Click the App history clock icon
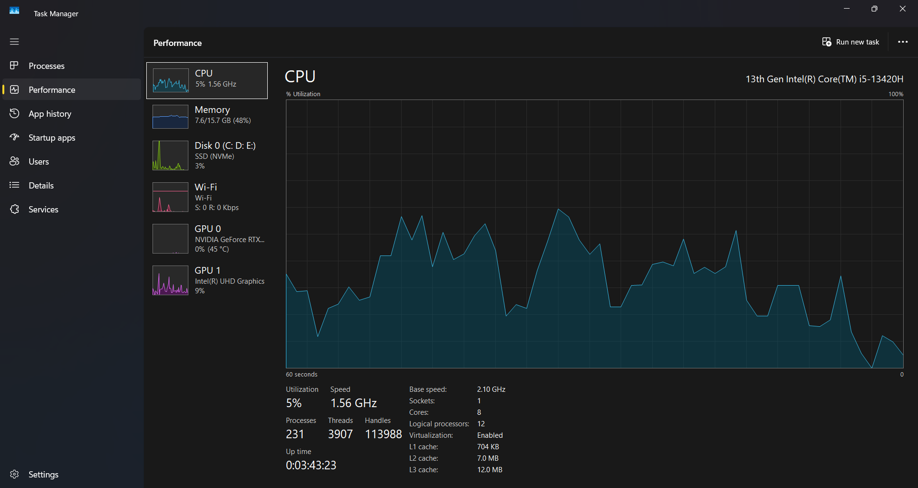 click(14, 113)
